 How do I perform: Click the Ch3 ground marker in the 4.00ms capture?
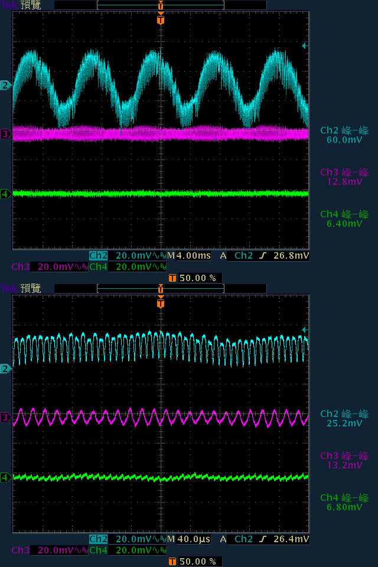[5, 134]
